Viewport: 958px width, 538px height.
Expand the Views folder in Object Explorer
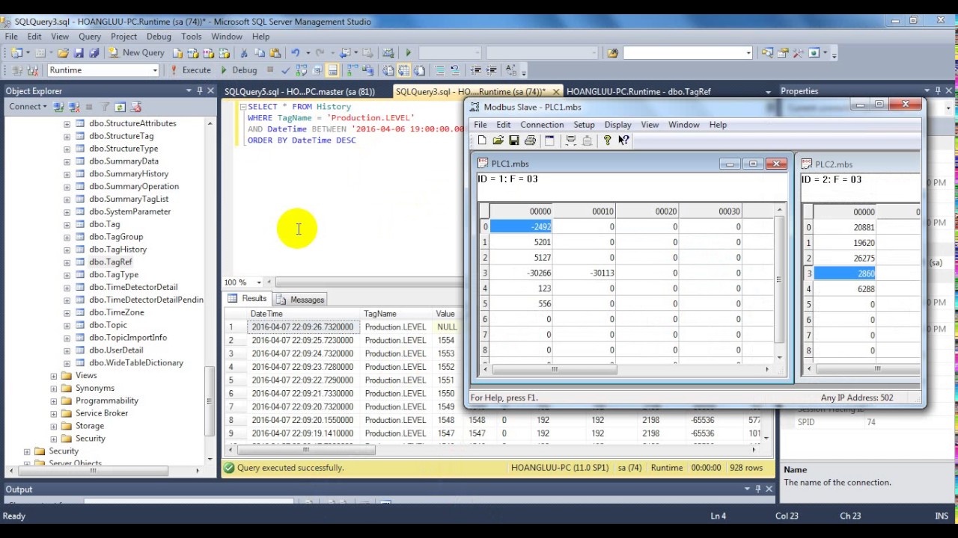(x=54, y=376)
